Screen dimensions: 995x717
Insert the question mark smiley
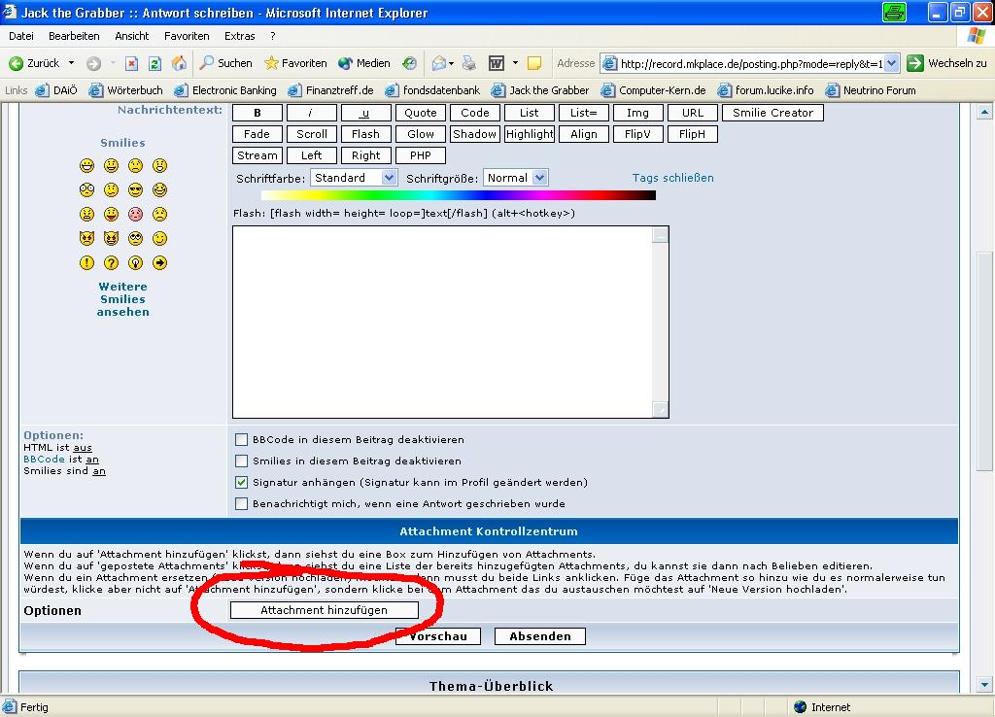[111, 263]
